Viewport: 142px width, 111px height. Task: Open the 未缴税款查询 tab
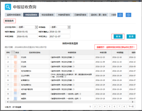pyautogui.click(x=64, y=15)
